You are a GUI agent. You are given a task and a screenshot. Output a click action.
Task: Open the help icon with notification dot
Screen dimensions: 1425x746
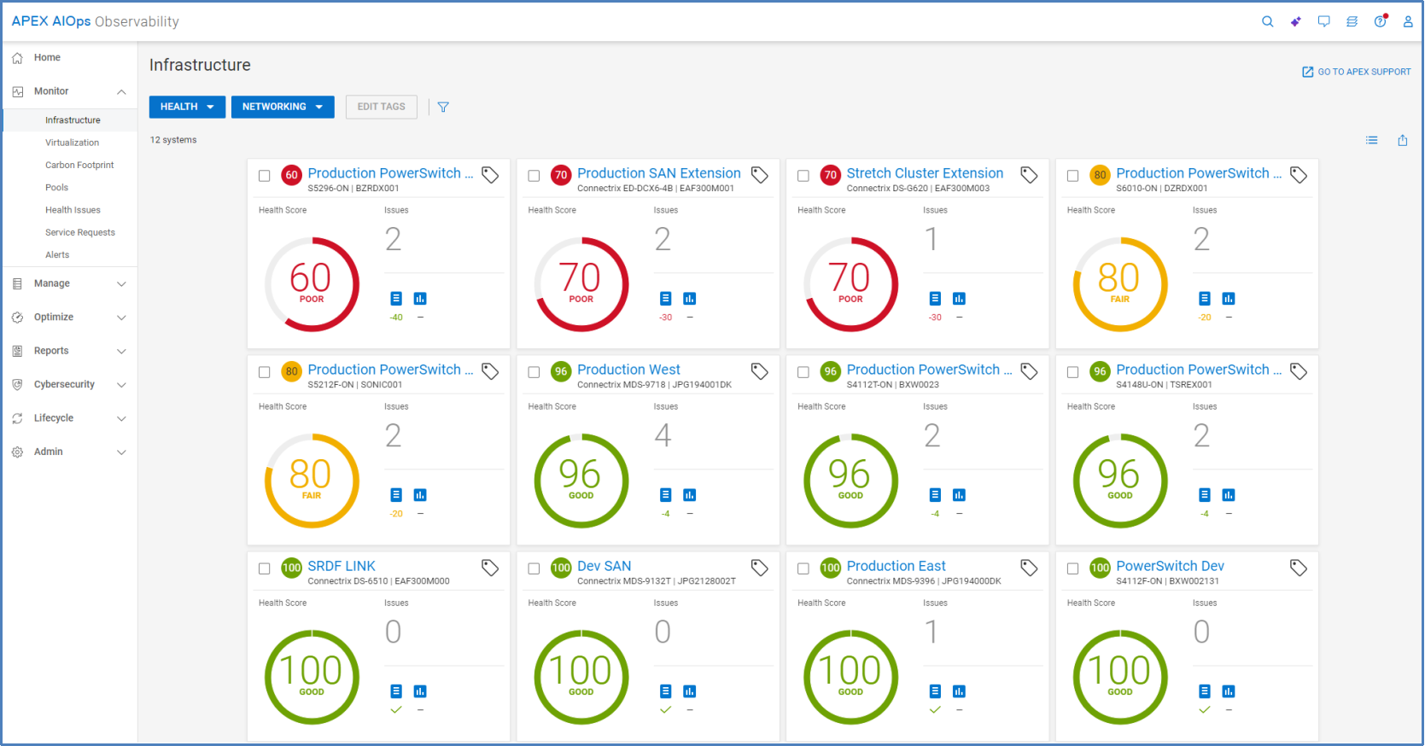(x=1380, y=21)
